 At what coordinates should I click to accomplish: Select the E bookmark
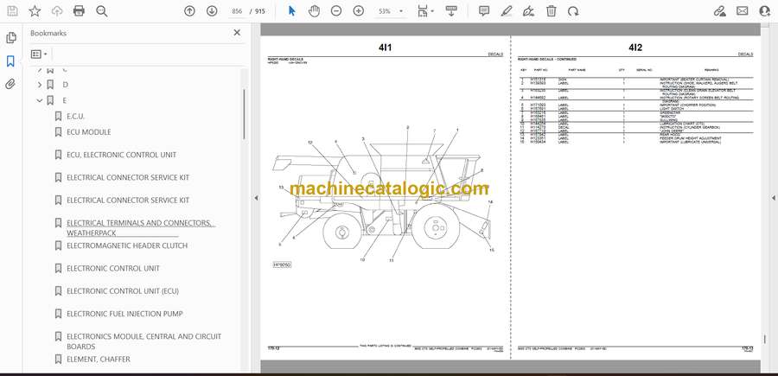pos(65,100)
